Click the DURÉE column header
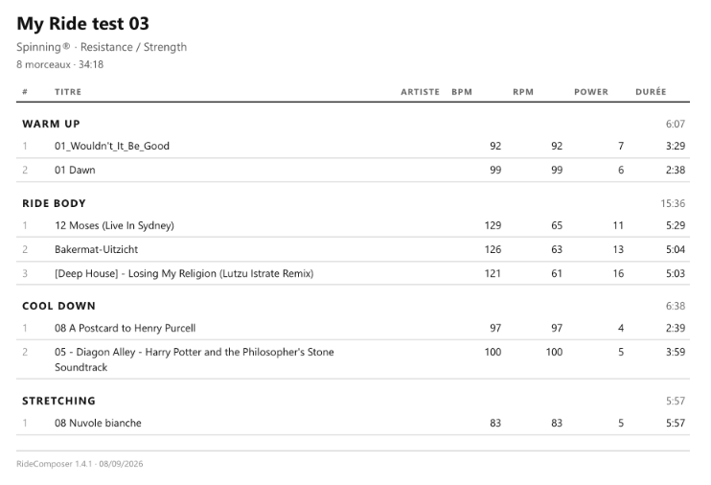This screenshot has width=711, height=485. coord(651,92)
